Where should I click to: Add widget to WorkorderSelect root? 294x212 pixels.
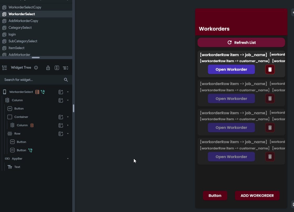tap(61, 92)
